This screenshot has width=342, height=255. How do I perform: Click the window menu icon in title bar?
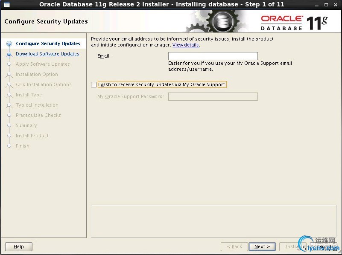click(x=7, y=5)
